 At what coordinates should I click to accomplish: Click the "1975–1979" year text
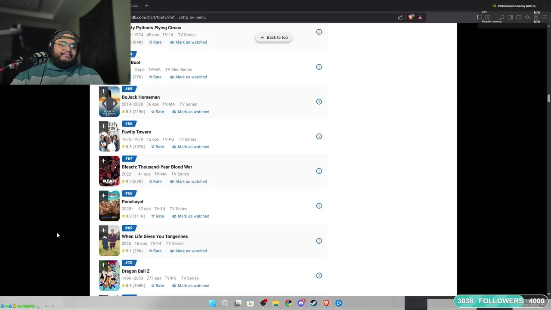tap(133, 139)
